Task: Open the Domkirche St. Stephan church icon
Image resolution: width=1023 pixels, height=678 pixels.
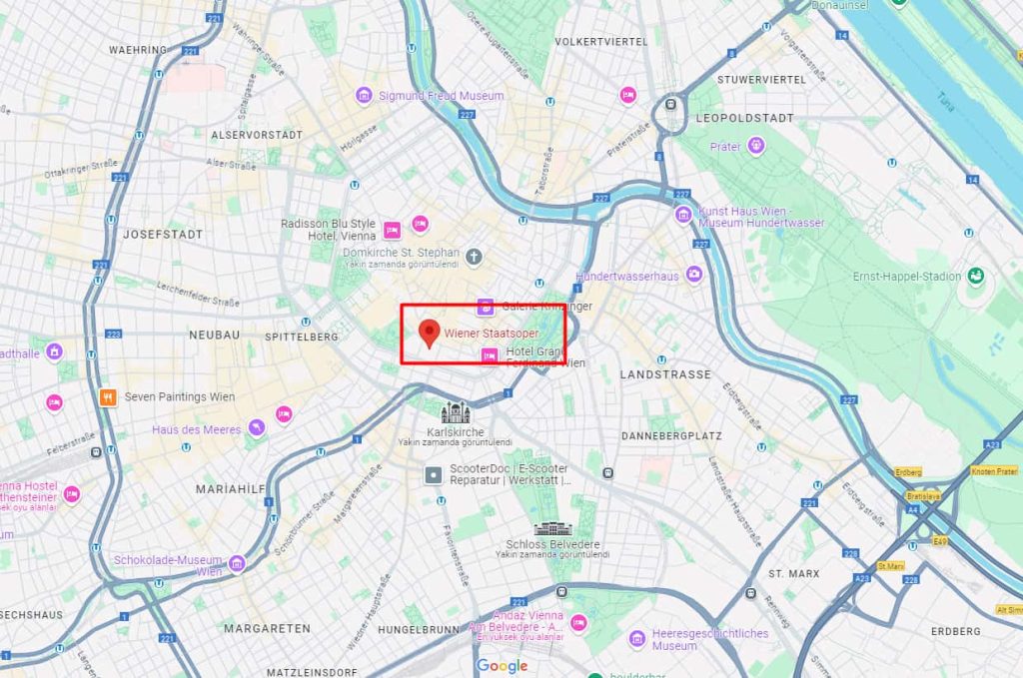Action: pyautogui.click(x=474, y=258)
